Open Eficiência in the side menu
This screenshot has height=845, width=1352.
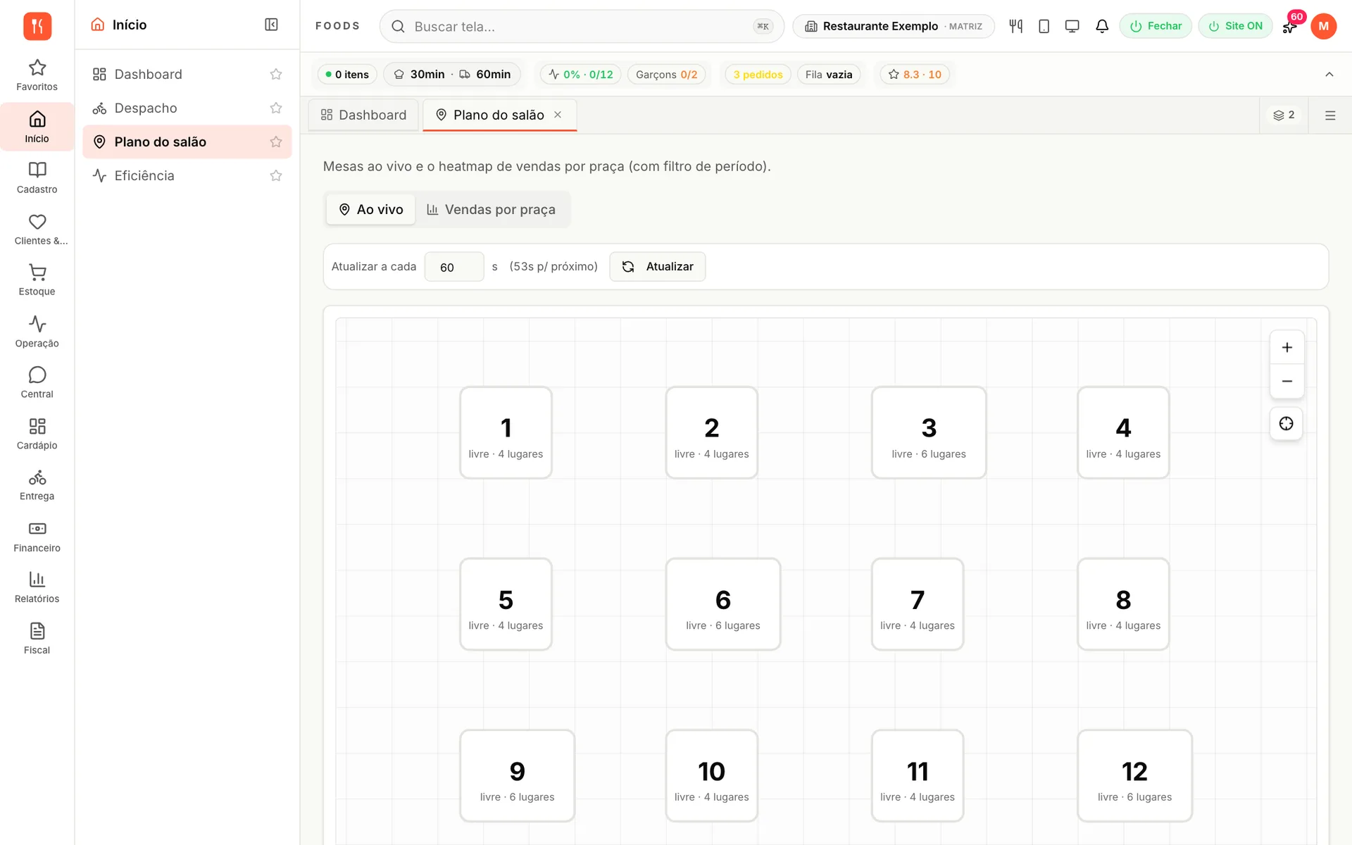coord(187,175)
